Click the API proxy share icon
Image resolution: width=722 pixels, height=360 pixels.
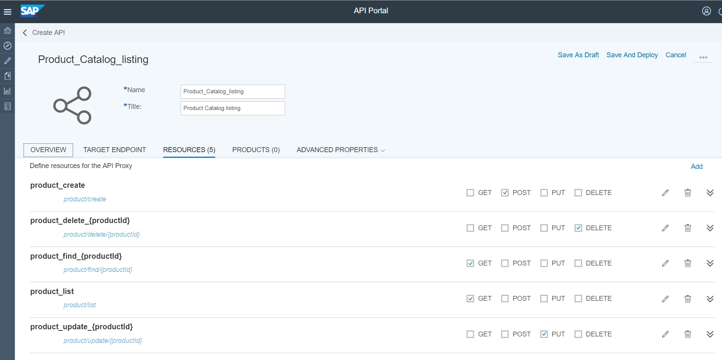coord(72,105)
